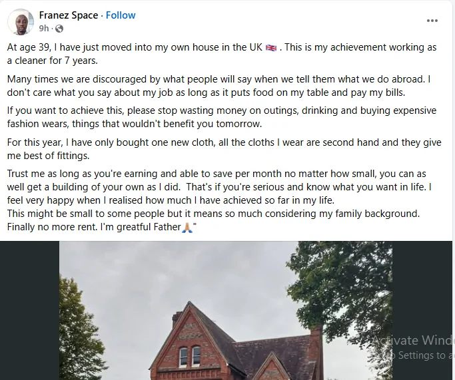Click the arched window on the house
The height and width of the screenshot is (380, 455).
tap(183, 357)
